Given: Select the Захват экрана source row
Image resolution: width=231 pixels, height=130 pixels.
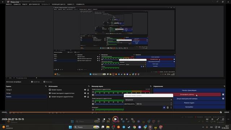Looking at the screenshot, I should (69, 90).
